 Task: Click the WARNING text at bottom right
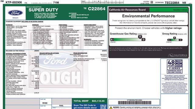click(x=137, y=108)
